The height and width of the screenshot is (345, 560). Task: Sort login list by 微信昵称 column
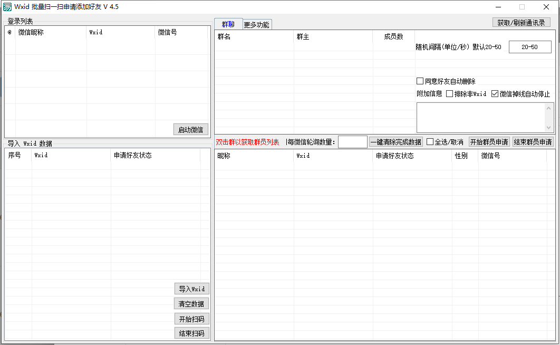[x=51, y=32]
